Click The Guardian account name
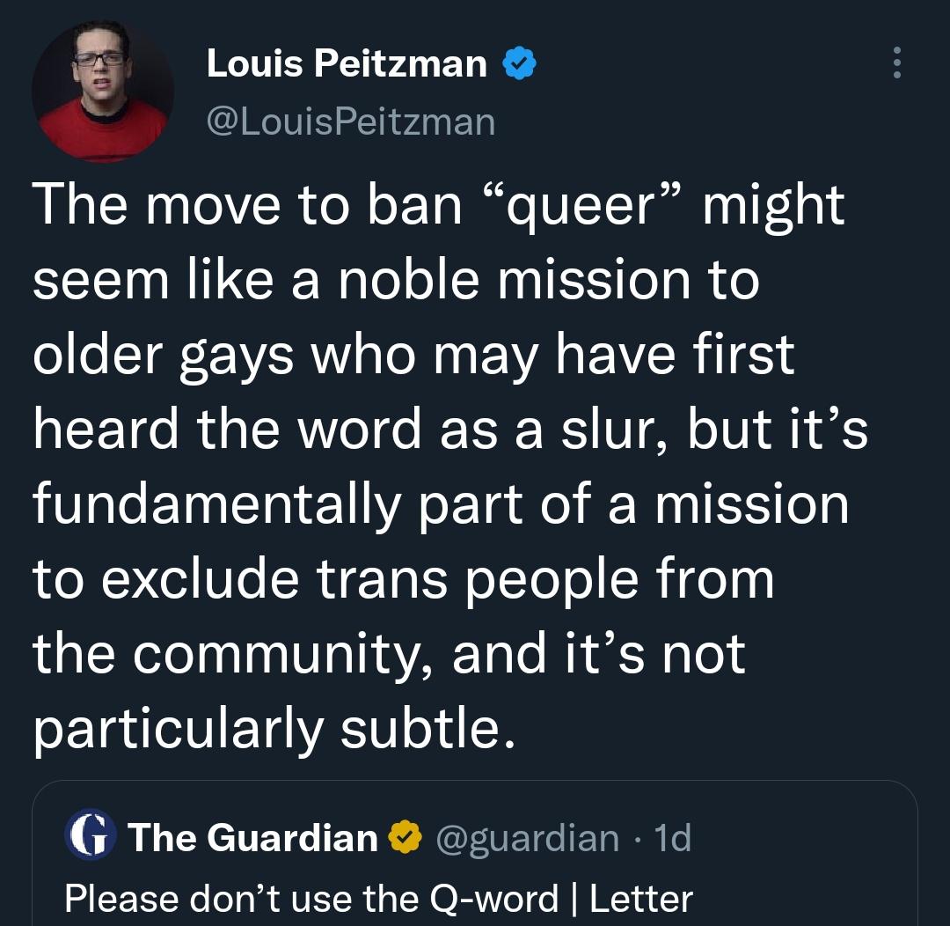This screenshot has height=926, width=950. 253,837
